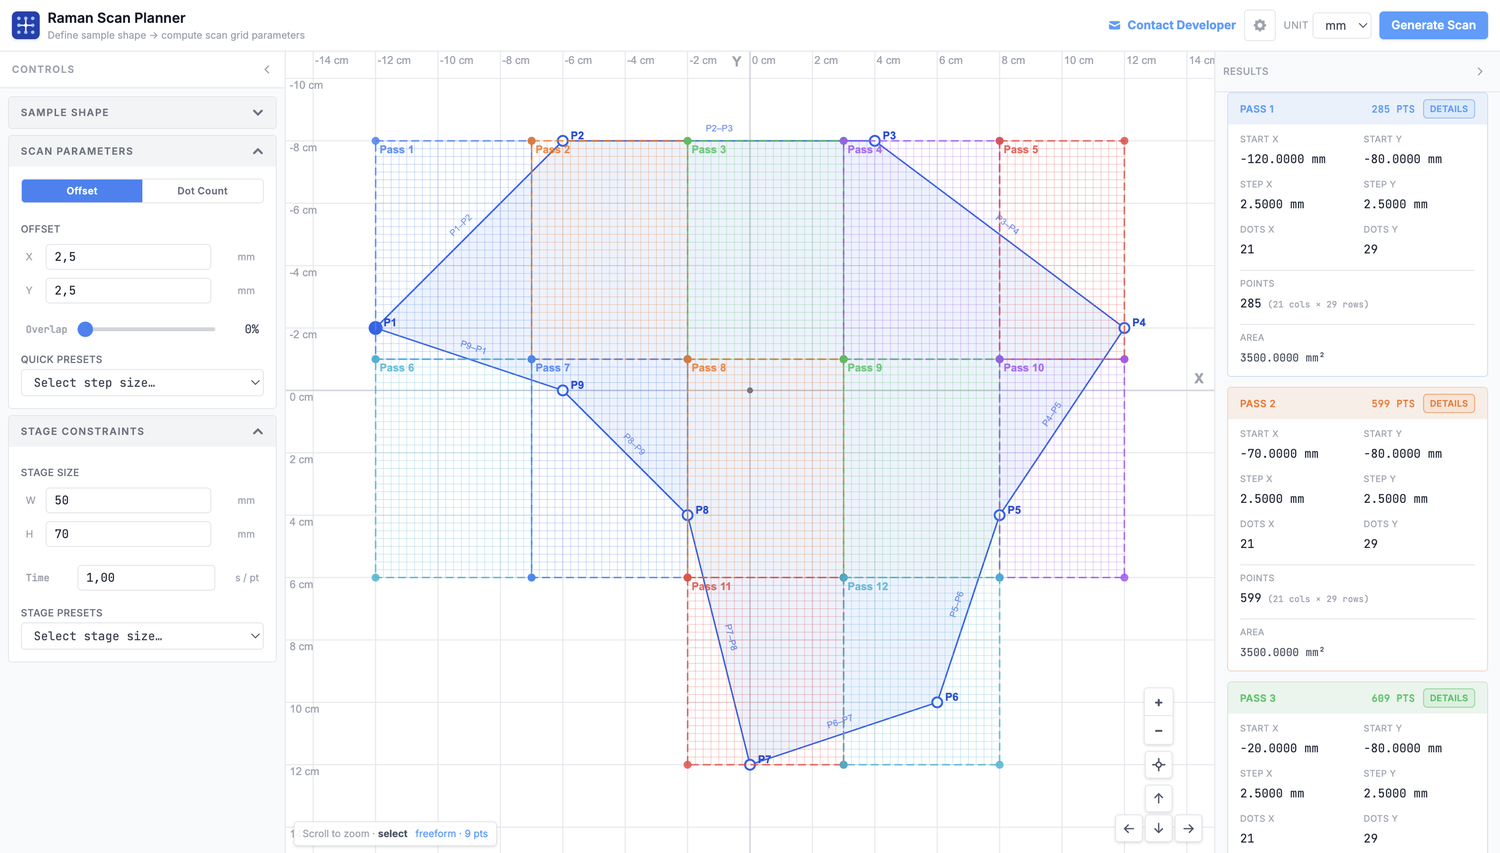This screenshot has width=1500, height=853.
Task: Pan canvas down with arrow icon
Action: point(1158,828)
